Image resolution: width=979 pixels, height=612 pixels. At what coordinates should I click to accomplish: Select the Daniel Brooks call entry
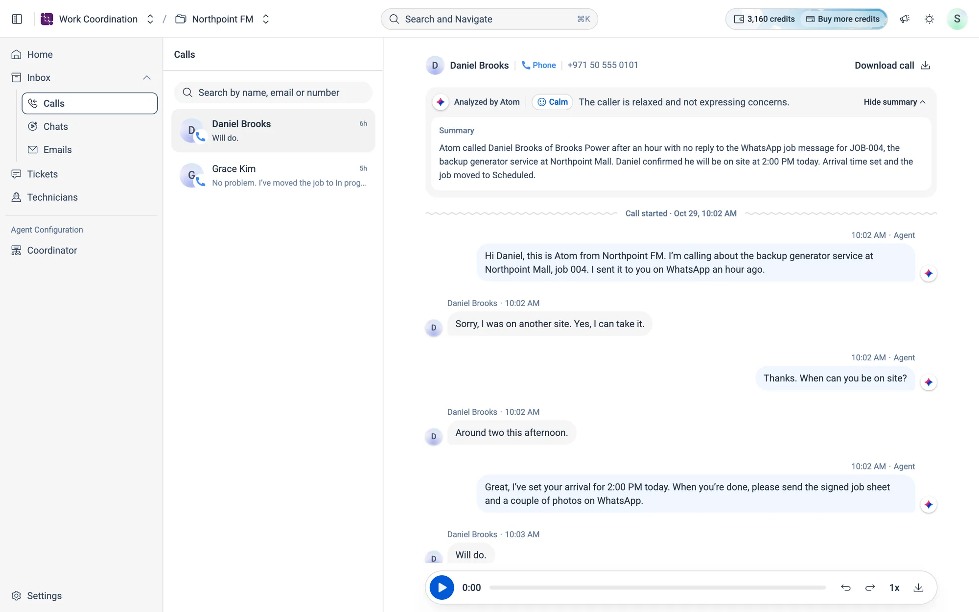pyautogui.click(x=273, y=131)
